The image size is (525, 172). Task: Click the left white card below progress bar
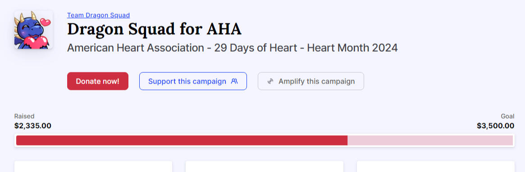coord(93,167)
